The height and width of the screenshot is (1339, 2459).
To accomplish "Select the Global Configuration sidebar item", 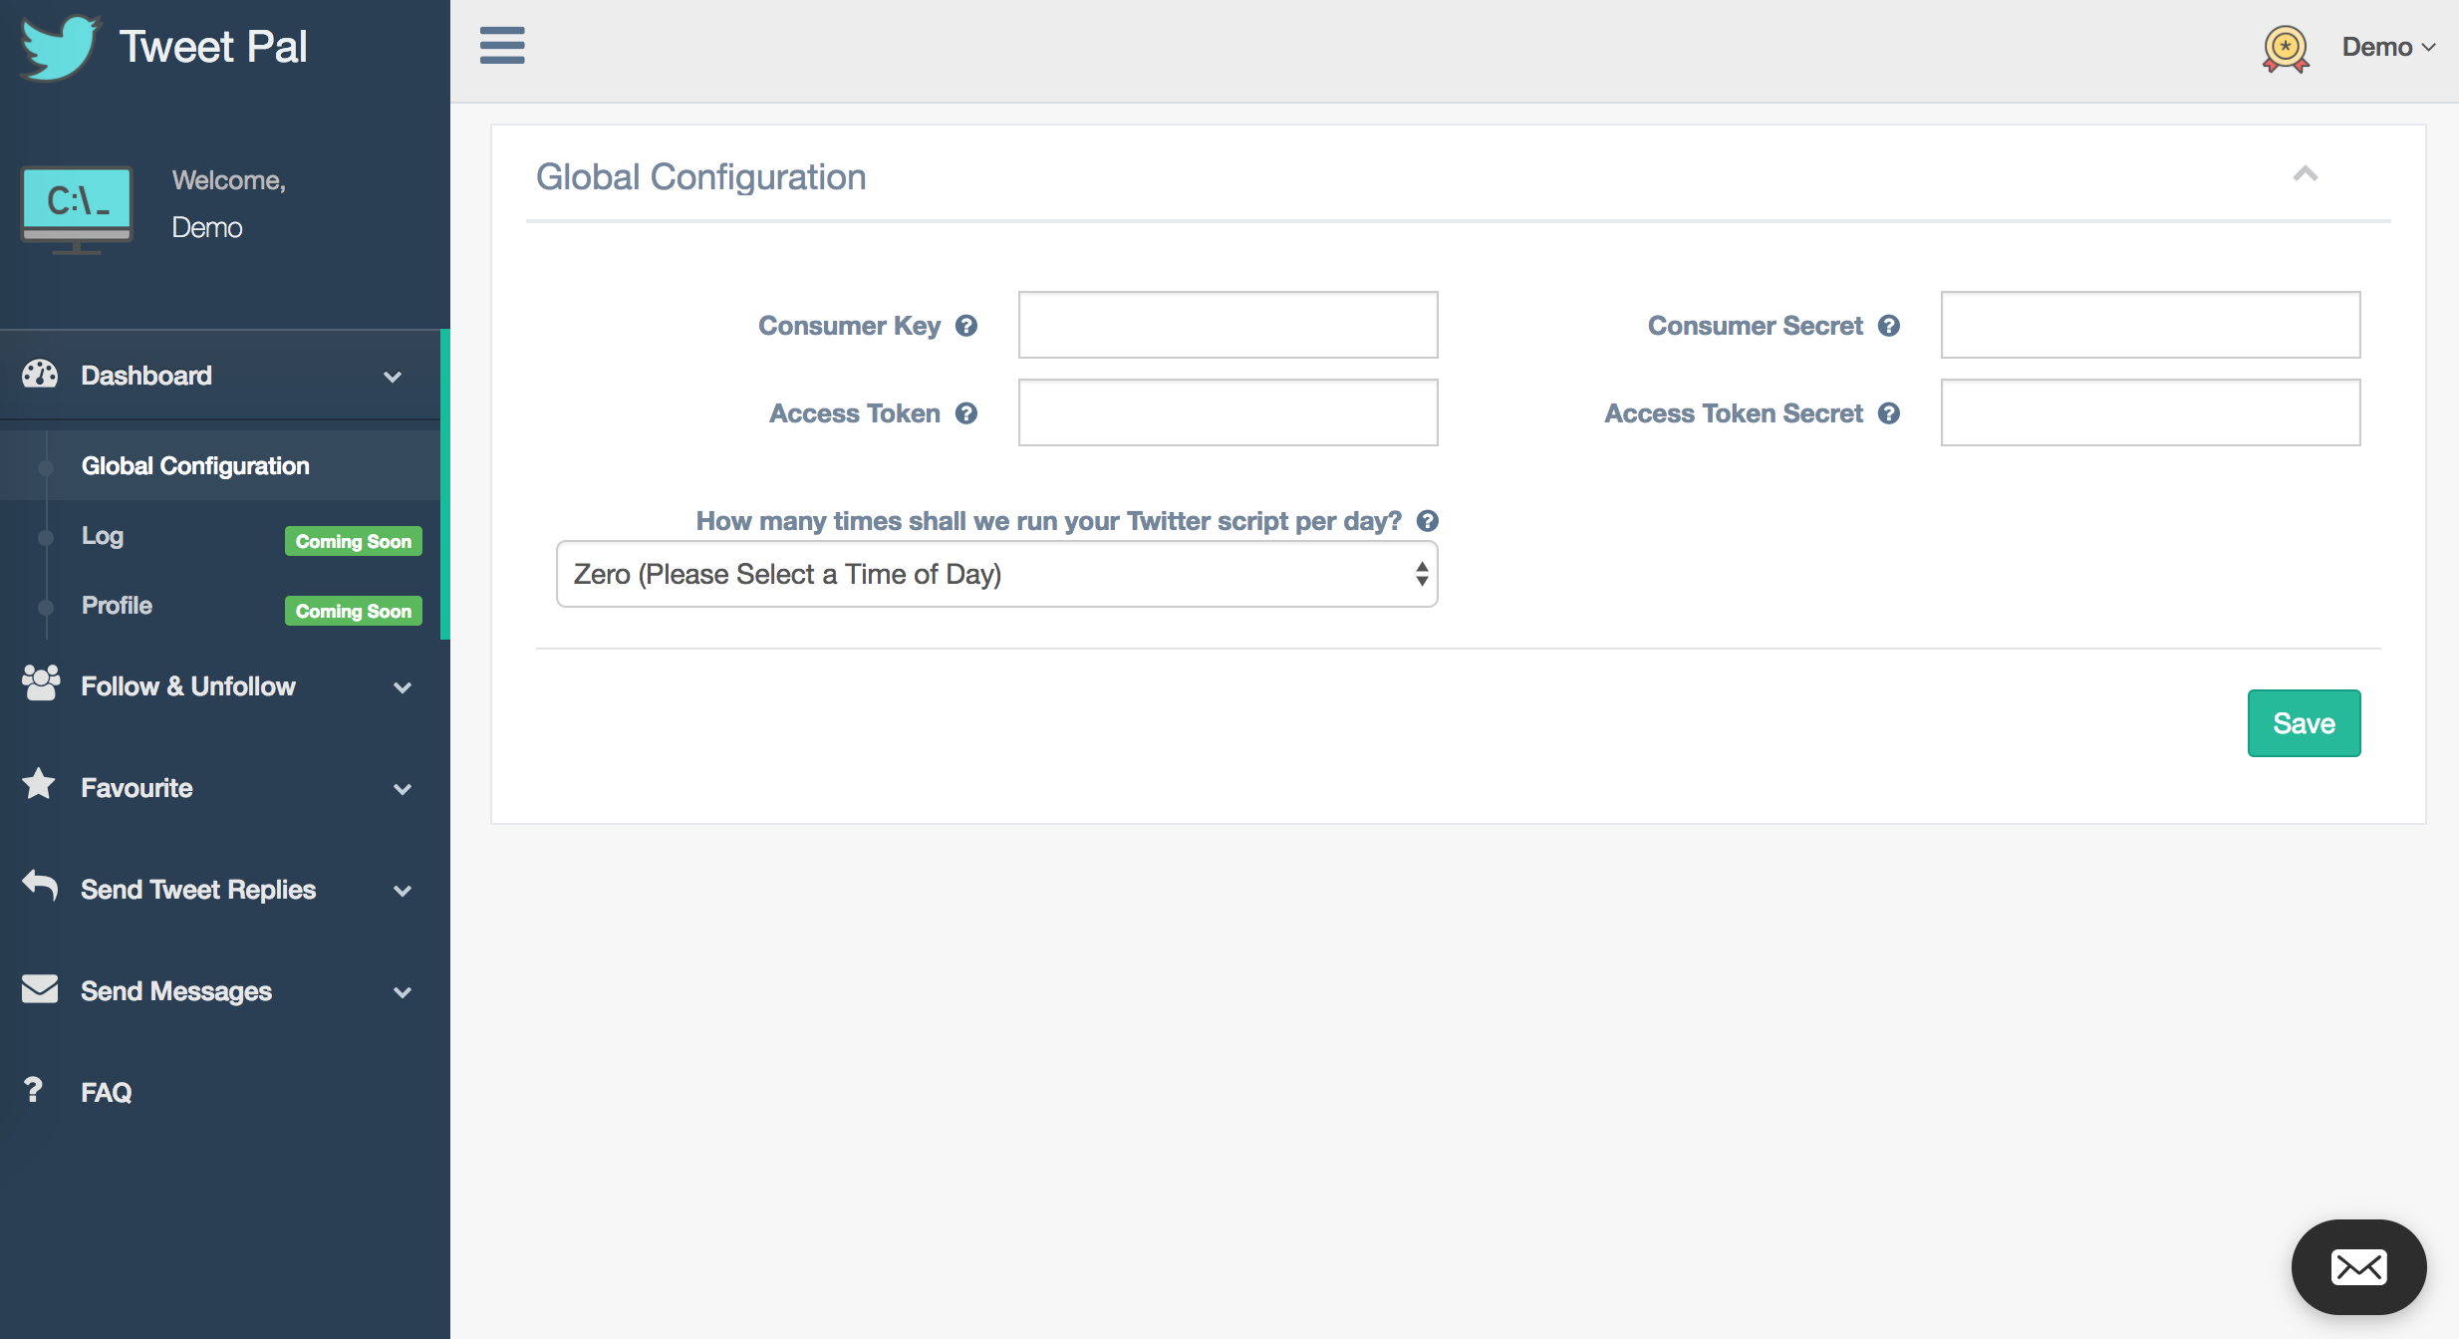I will (x=195, y=466).
